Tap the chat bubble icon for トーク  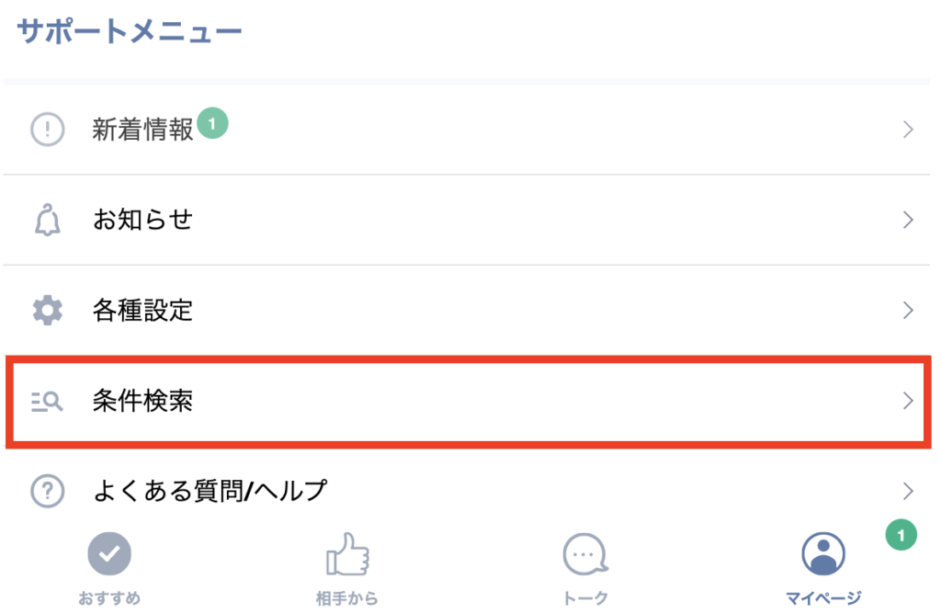584,551
